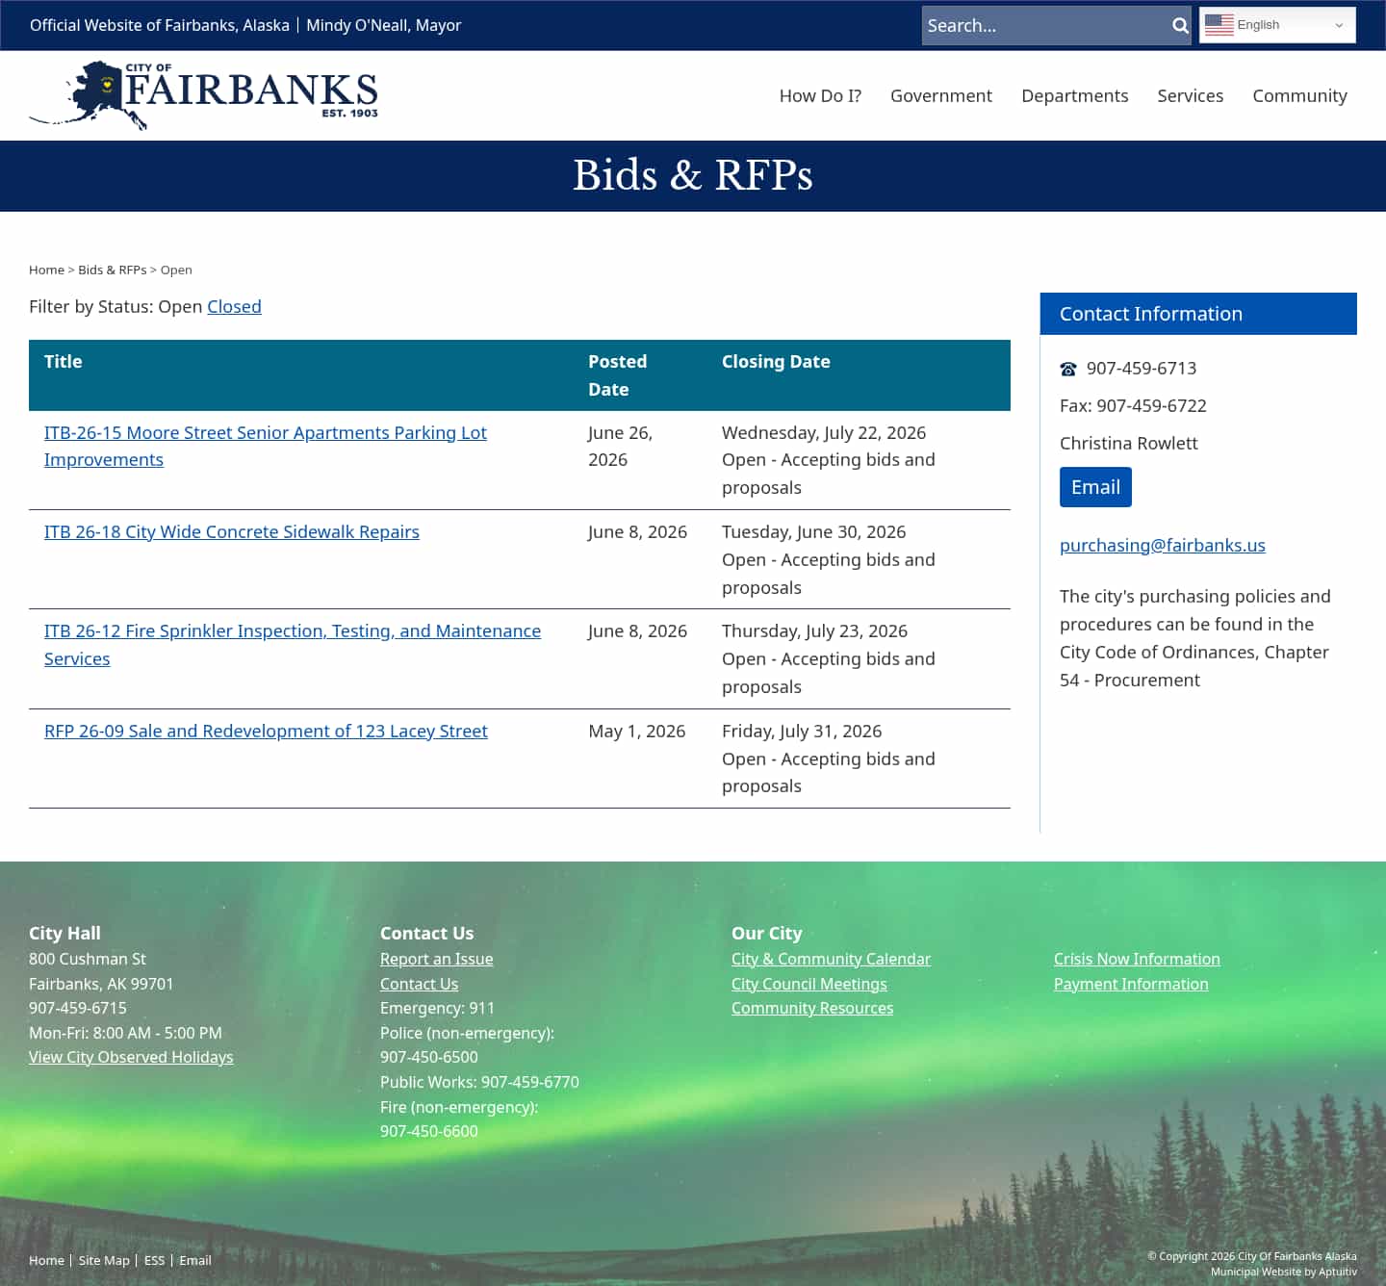Click Public Works: 907-459-6770 text
The width and height of the screenshot is (1386, 1286).
click(479, 1083)
